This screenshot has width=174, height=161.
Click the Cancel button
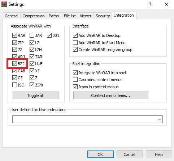pos(130,154)
